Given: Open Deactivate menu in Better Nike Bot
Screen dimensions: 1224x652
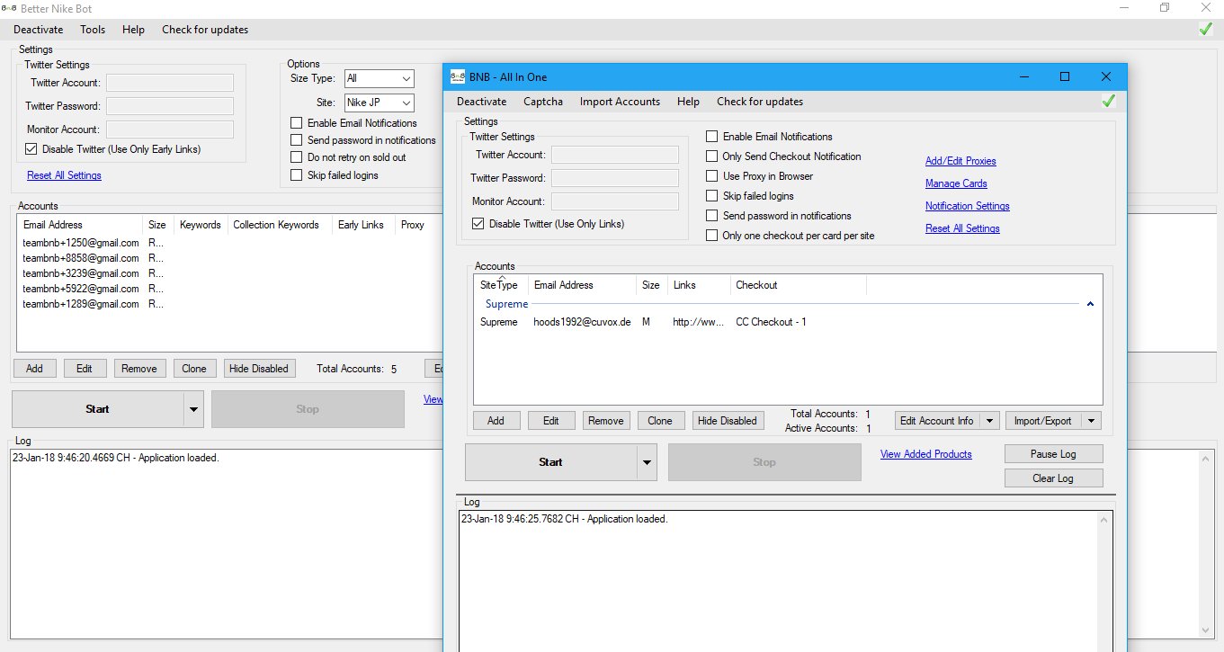Looking at the screenshot, I should click(x=38, y=30).
